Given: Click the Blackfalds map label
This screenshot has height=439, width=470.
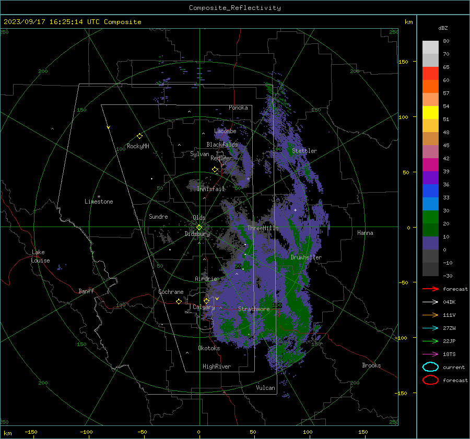Looking at the screenshot, I should point(222,145).
